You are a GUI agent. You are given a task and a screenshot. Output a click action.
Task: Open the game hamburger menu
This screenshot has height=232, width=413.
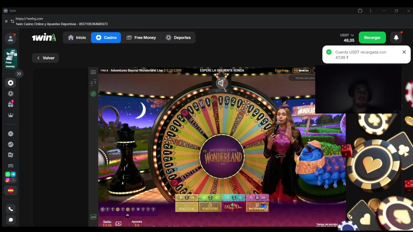coord(93,72)
